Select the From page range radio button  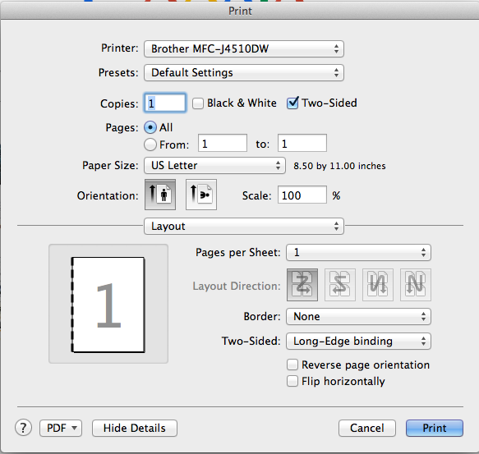pos(150,144)
